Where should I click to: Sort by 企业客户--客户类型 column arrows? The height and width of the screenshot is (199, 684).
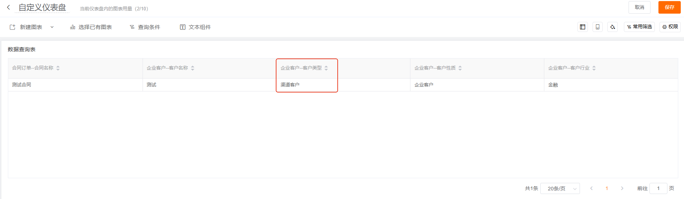pos(326,68)
